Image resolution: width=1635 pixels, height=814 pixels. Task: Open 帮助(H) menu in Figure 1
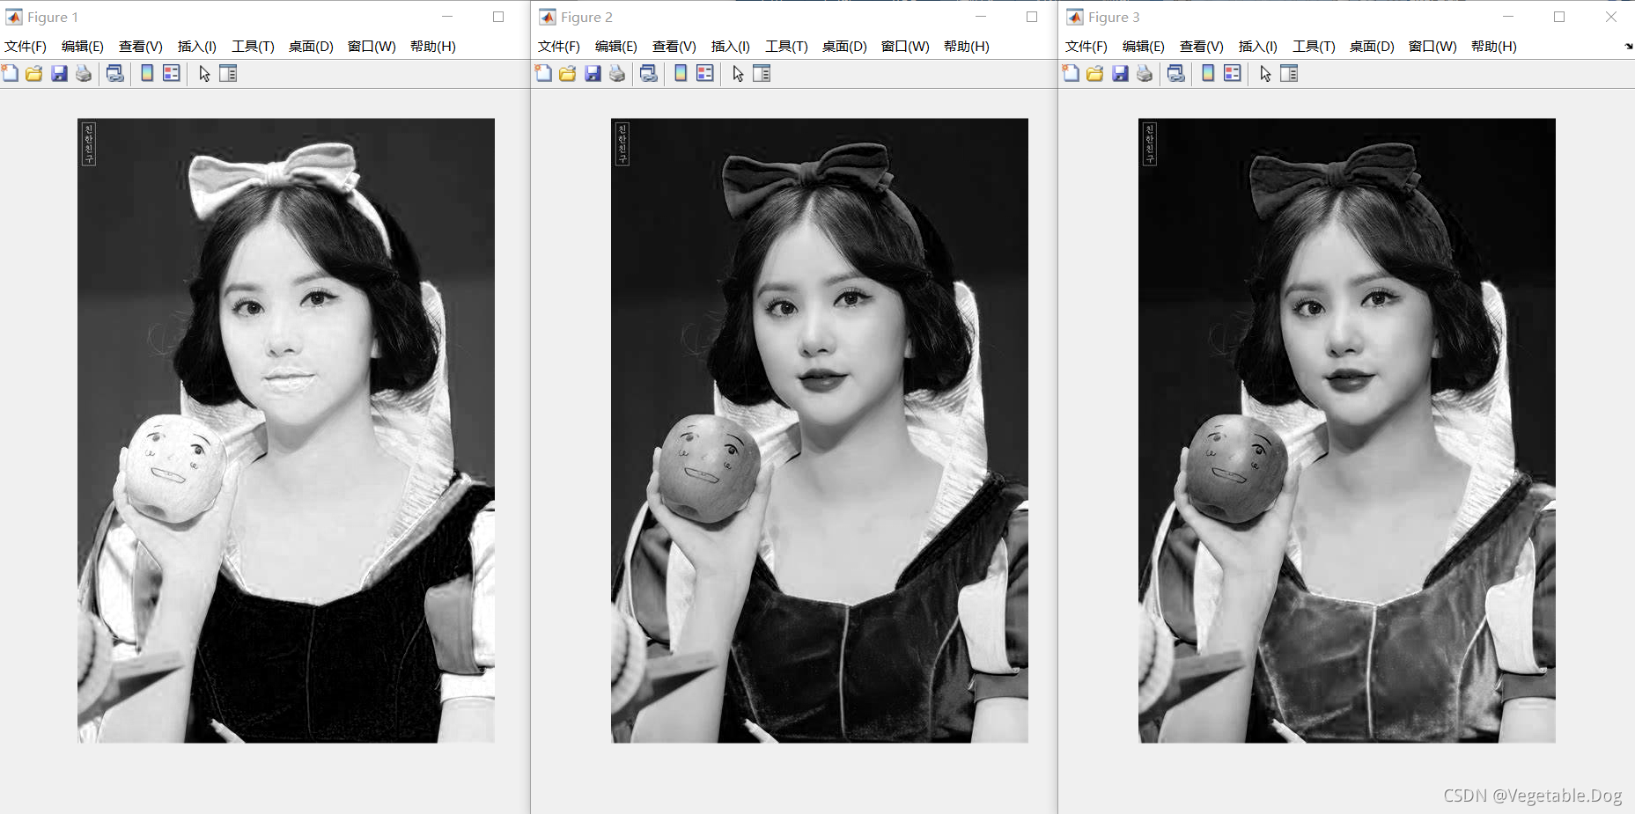pyautogui.click(x=433, y=46)
